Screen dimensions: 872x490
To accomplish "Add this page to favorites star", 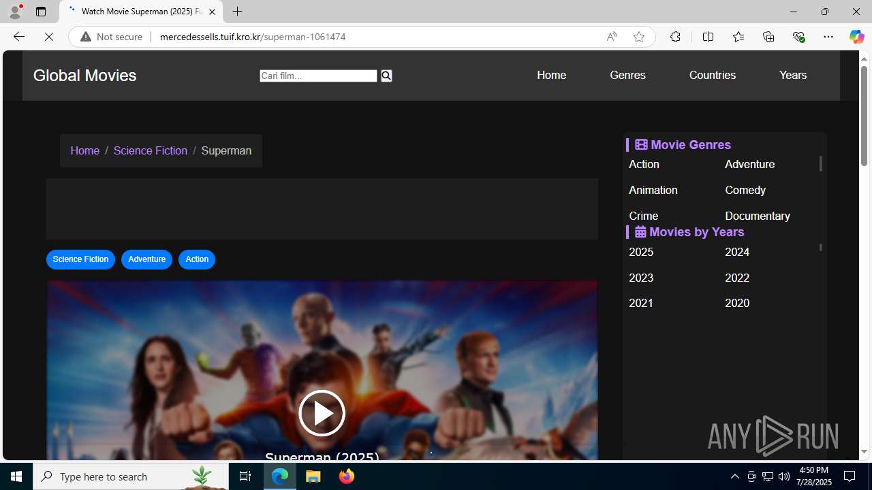I will click(638, 37).
